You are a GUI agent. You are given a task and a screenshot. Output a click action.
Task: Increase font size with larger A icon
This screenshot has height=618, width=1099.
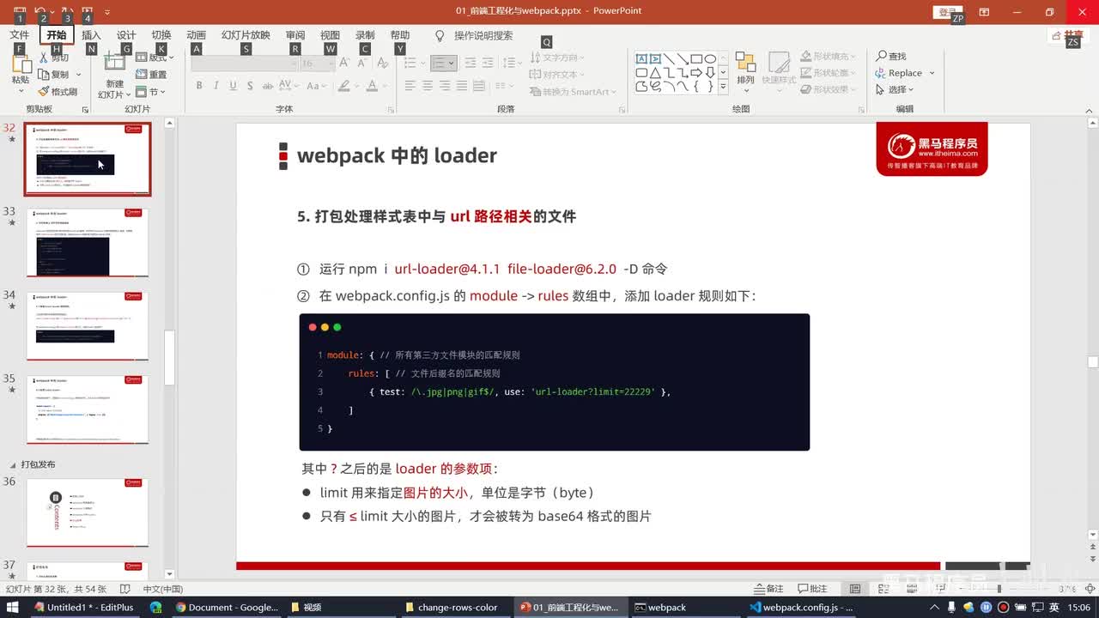click(x=343, y=64)
